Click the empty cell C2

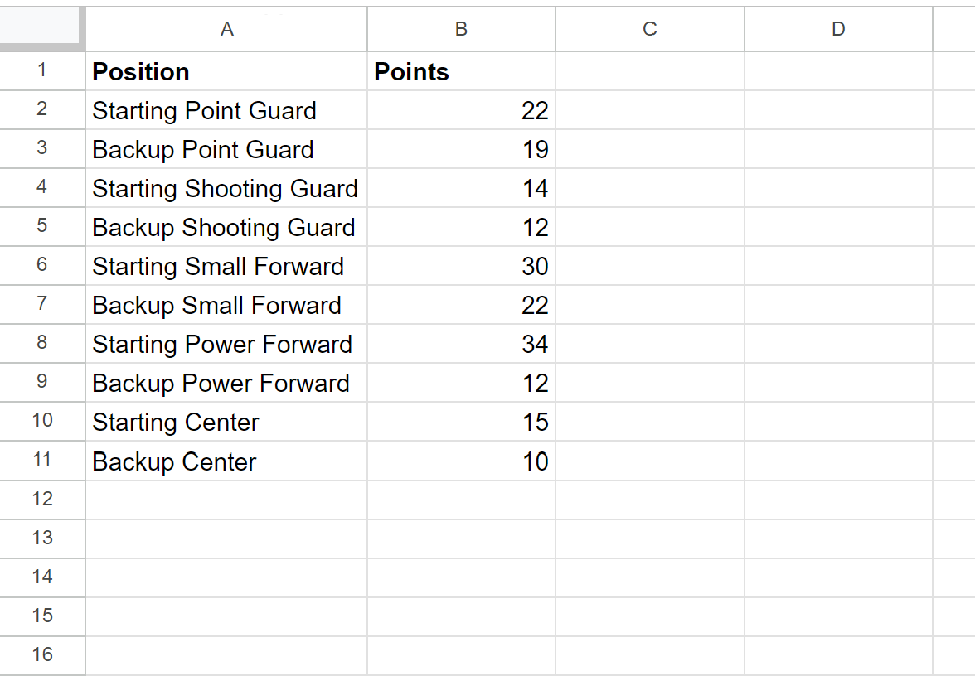[649, 110]
